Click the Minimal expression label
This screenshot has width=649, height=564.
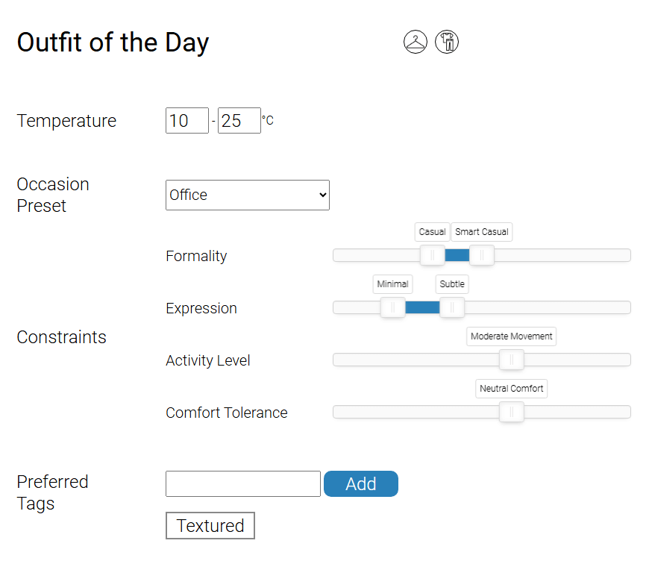[392, 284]
